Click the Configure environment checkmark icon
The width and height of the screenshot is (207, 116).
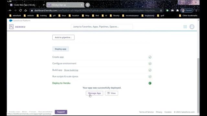(150, 63)
